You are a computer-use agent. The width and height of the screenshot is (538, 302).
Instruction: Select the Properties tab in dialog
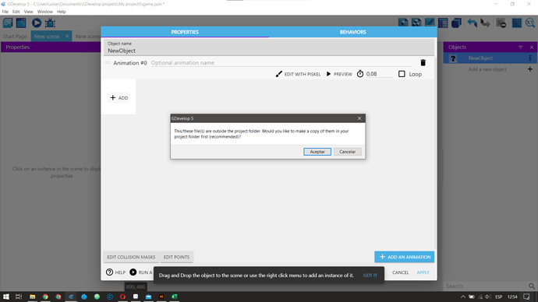(x=185, y=32)
